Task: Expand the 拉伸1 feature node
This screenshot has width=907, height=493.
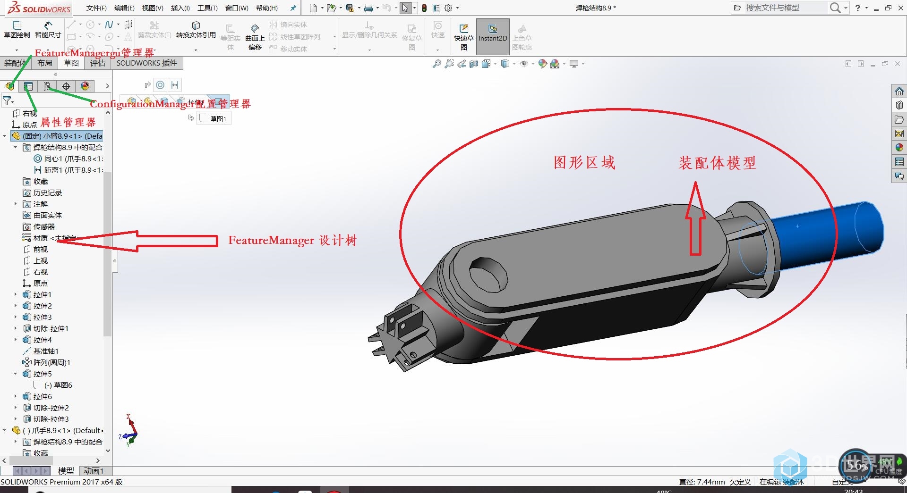Action: 15,294
